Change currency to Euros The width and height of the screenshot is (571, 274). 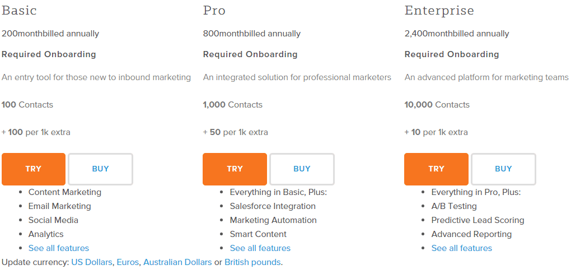click(129, 262)
